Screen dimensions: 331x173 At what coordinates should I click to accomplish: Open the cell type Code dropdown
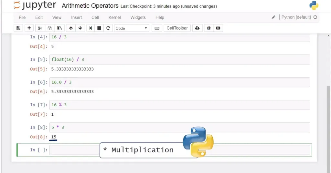pos(132,28)
